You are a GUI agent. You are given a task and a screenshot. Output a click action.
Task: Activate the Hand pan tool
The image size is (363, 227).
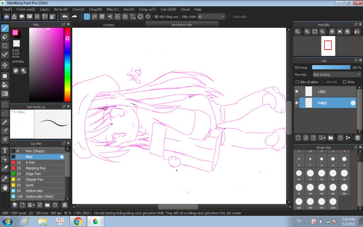(5, 187)
